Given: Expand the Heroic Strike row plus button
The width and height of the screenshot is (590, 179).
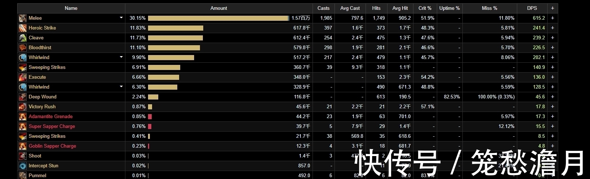Looking at the screenshot, I should pos(552,28).
